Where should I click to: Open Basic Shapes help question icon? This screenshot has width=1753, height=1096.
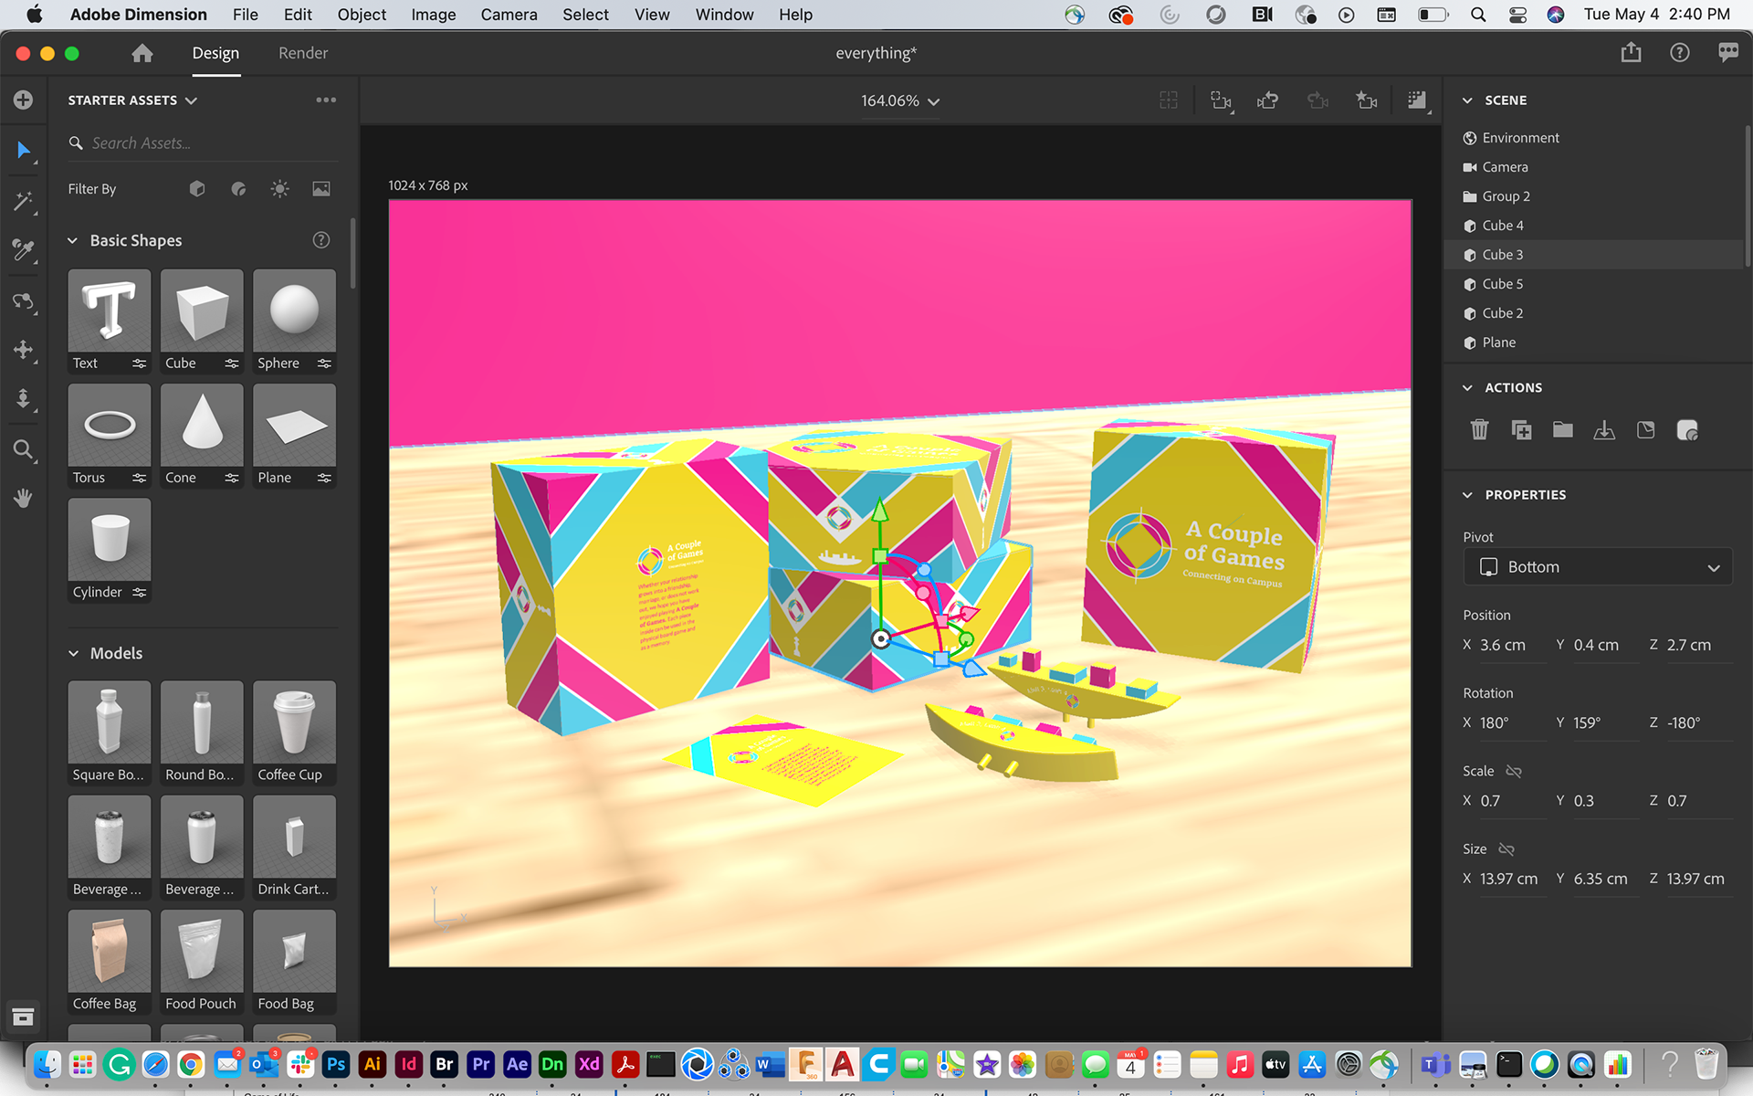[321, 240]
